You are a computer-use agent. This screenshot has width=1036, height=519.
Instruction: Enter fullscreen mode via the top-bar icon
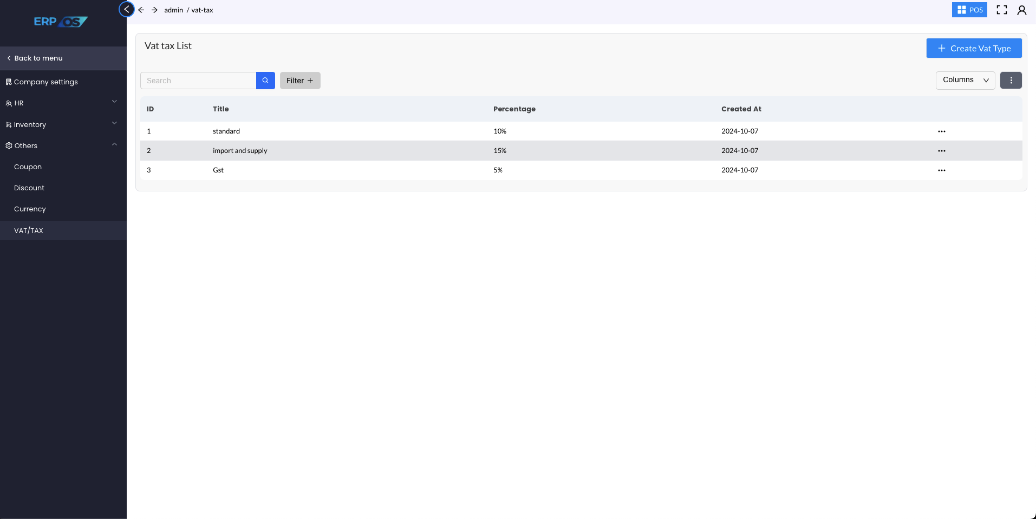[x=1002, y=10]
